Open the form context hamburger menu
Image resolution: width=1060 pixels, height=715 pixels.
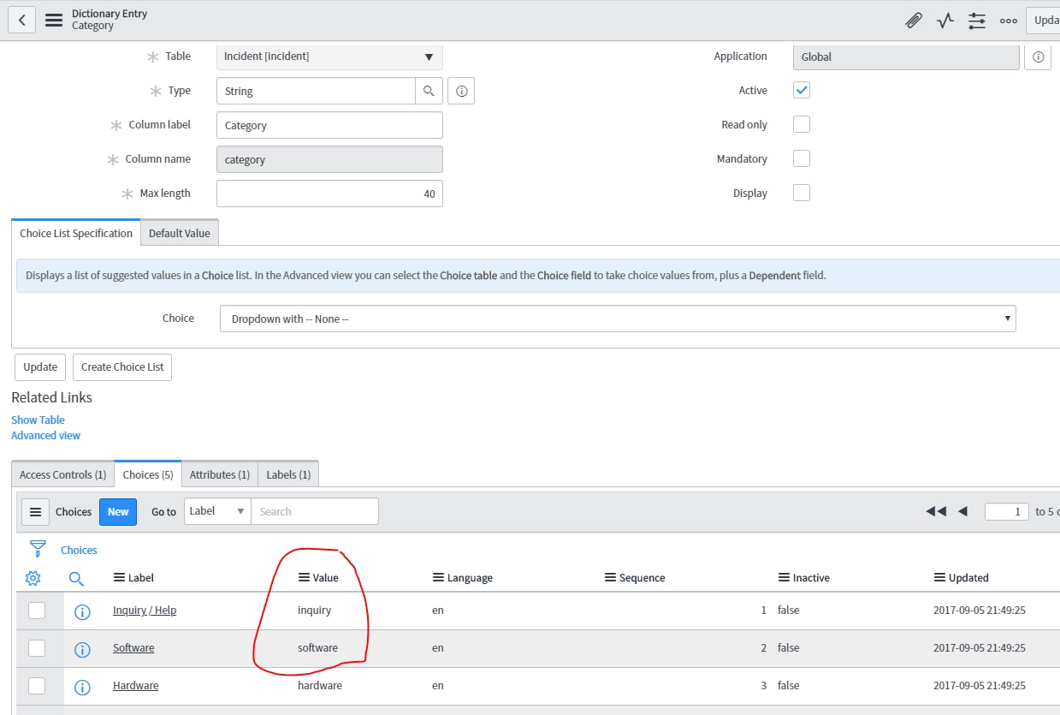coord(54,20)
